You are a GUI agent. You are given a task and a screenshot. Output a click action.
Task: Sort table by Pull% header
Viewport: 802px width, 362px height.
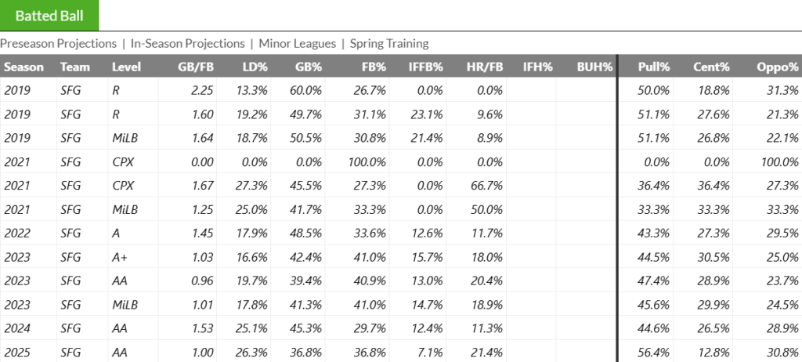coord(655,67)
